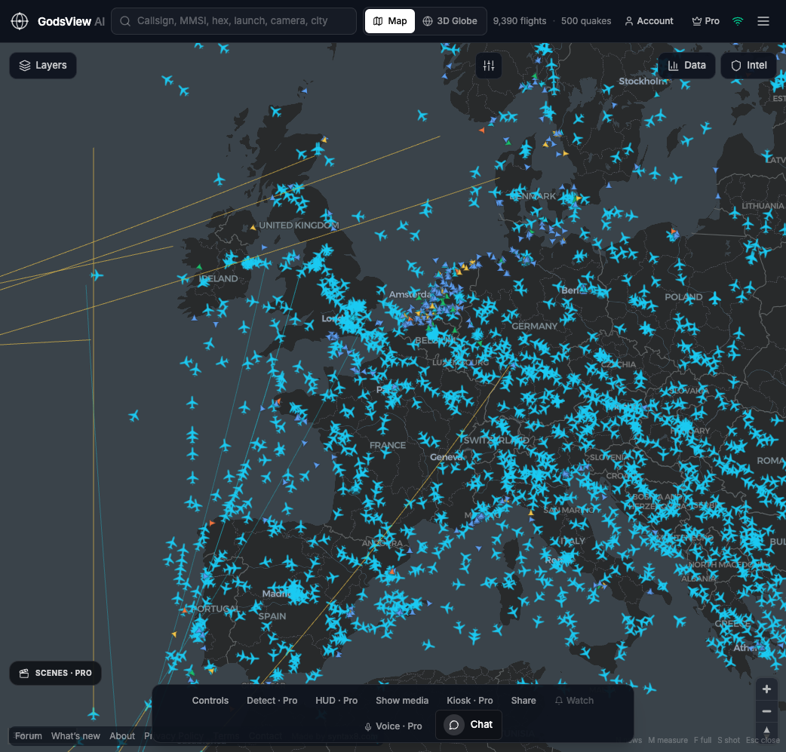Click the magnifier icon in search bar
Image resolution: width=786 pixels, height=752 pixels.
[x=125, y=21]
